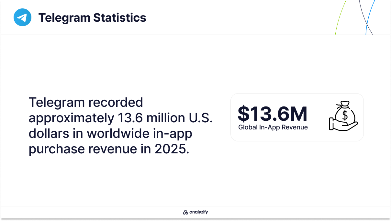Click the 'Global In-App Revenue' label
The height and width of the screenshot is (221, 391).
click(x=273, y=127)
